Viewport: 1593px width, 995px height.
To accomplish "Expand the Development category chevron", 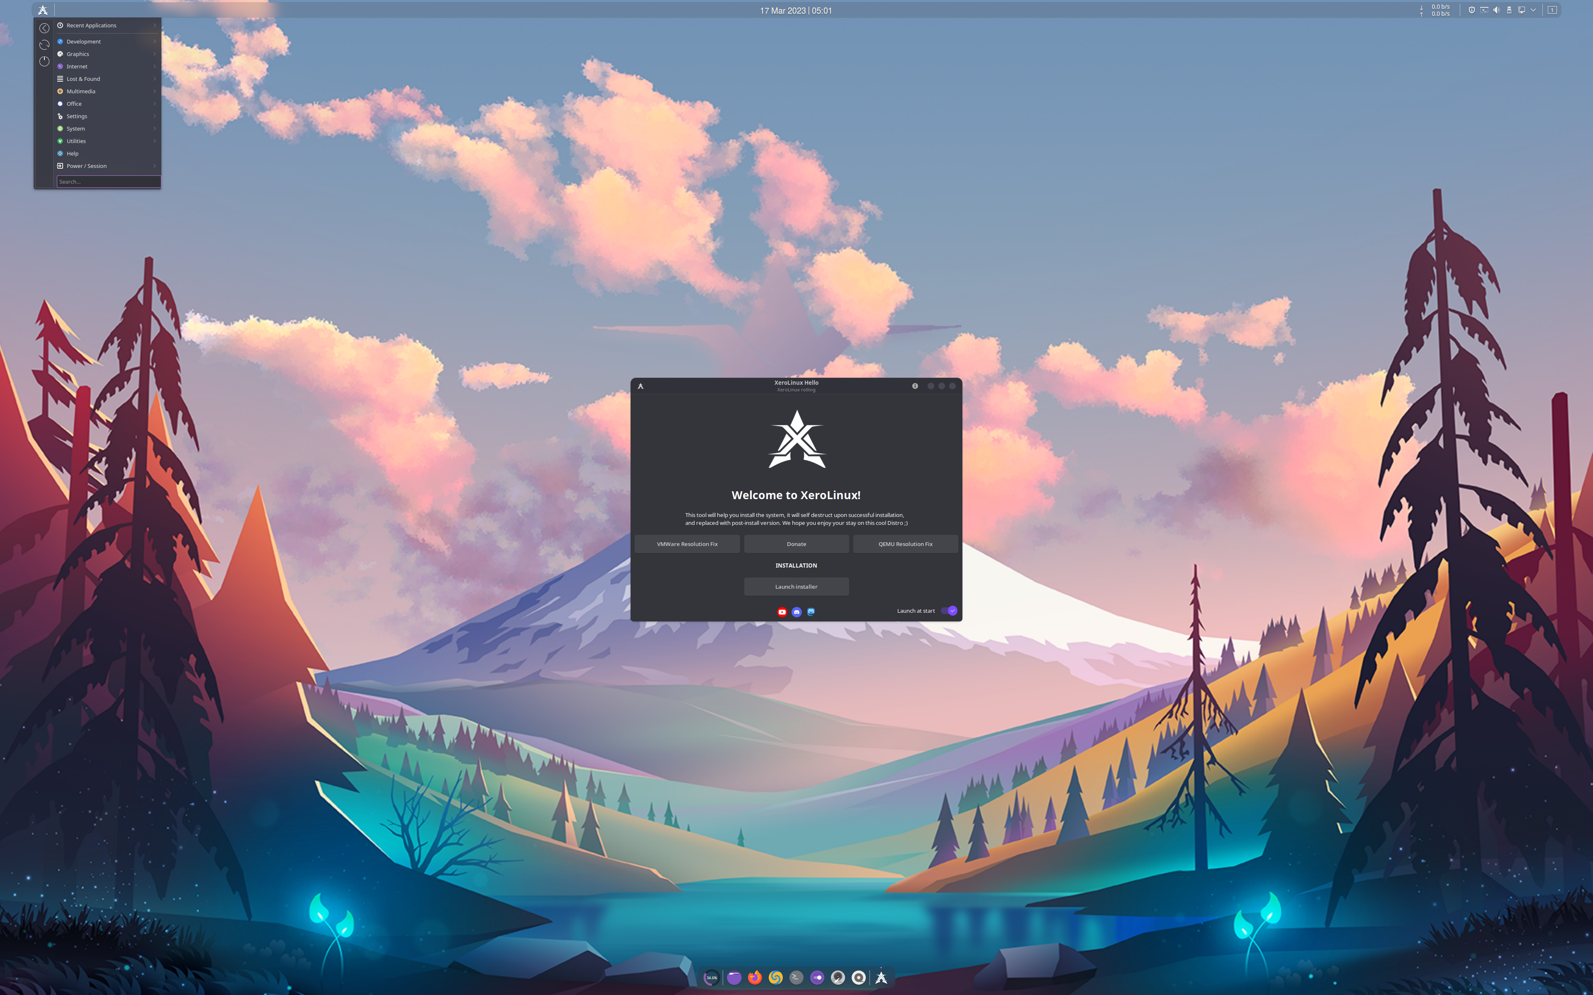I will click(x=155, y=41).
